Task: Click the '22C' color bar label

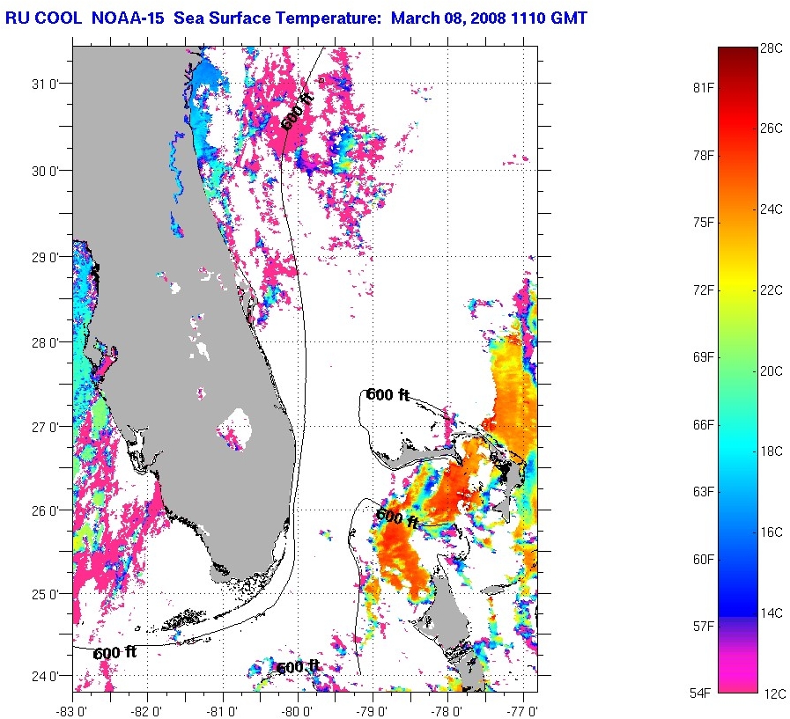Action: click(x=772, y=290)
